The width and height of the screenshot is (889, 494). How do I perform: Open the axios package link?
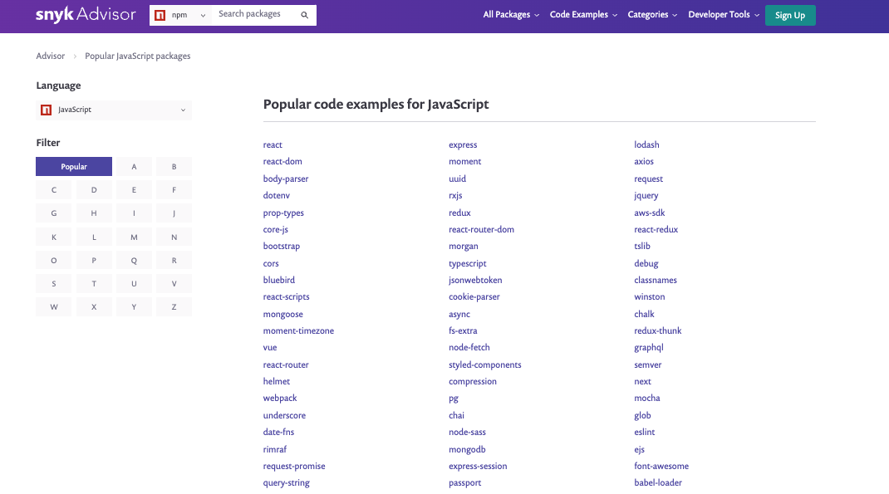click(644, 161)
